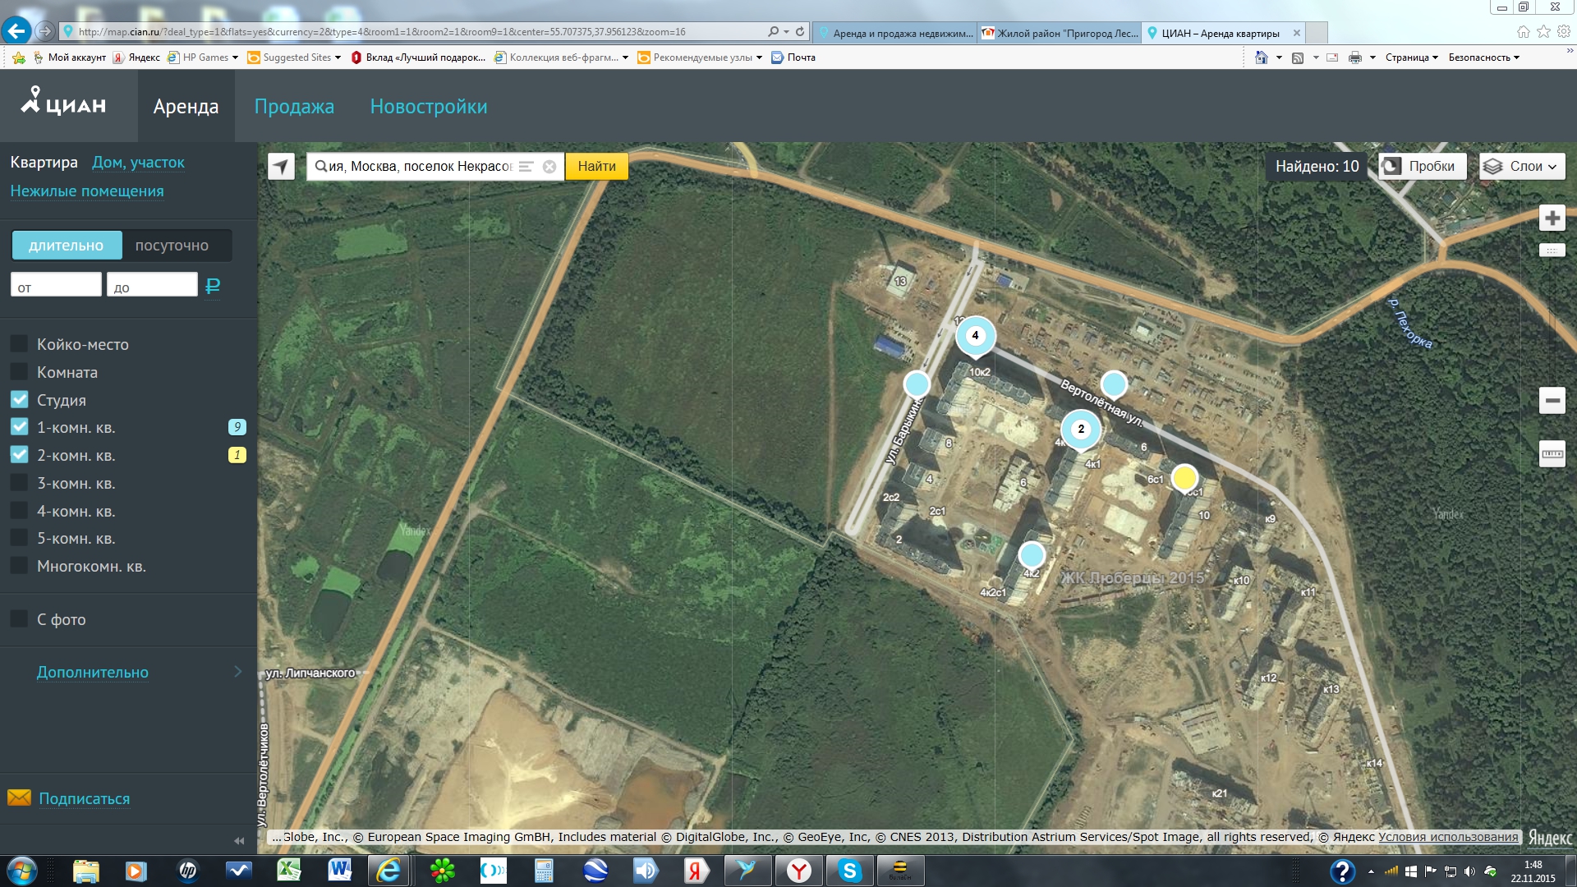
Task: Enable the Комната checkbox
Action: (x=20, y=372)
